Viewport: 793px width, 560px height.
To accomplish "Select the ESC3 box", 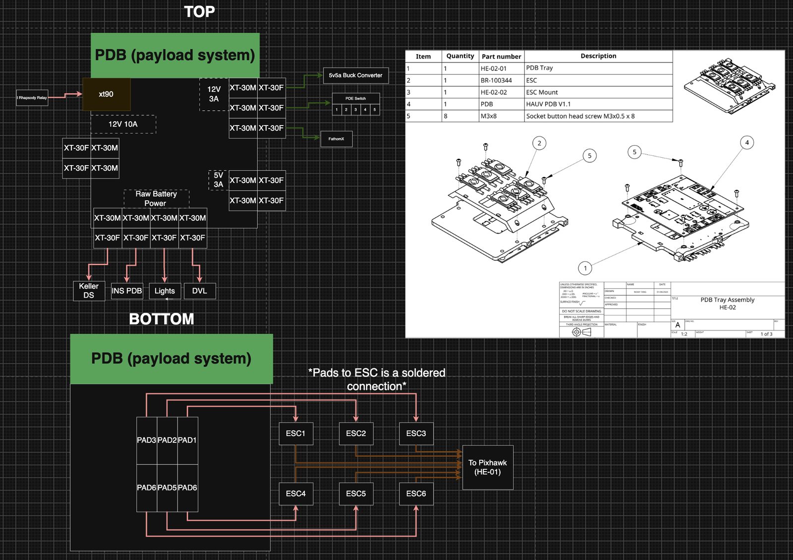I will click(x=416, y=434).
